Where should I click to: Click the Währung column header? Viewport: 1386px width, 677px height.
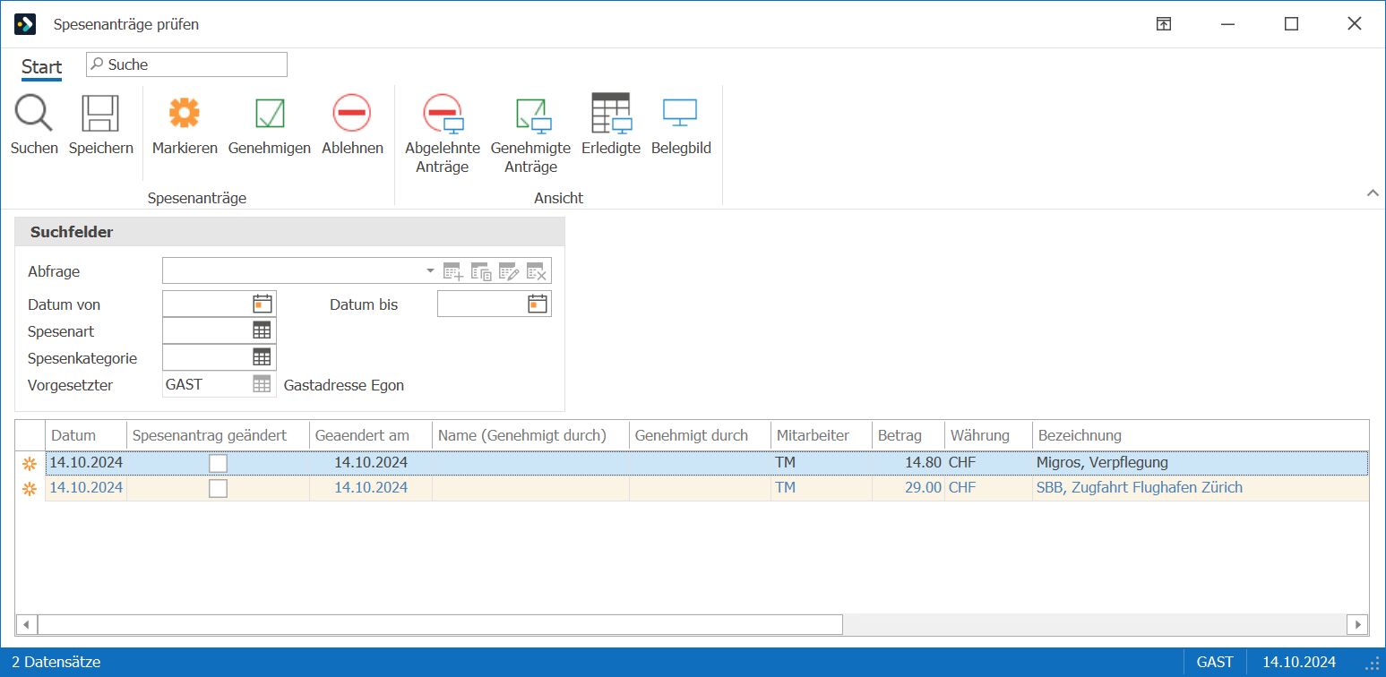(x=989, y=435)
